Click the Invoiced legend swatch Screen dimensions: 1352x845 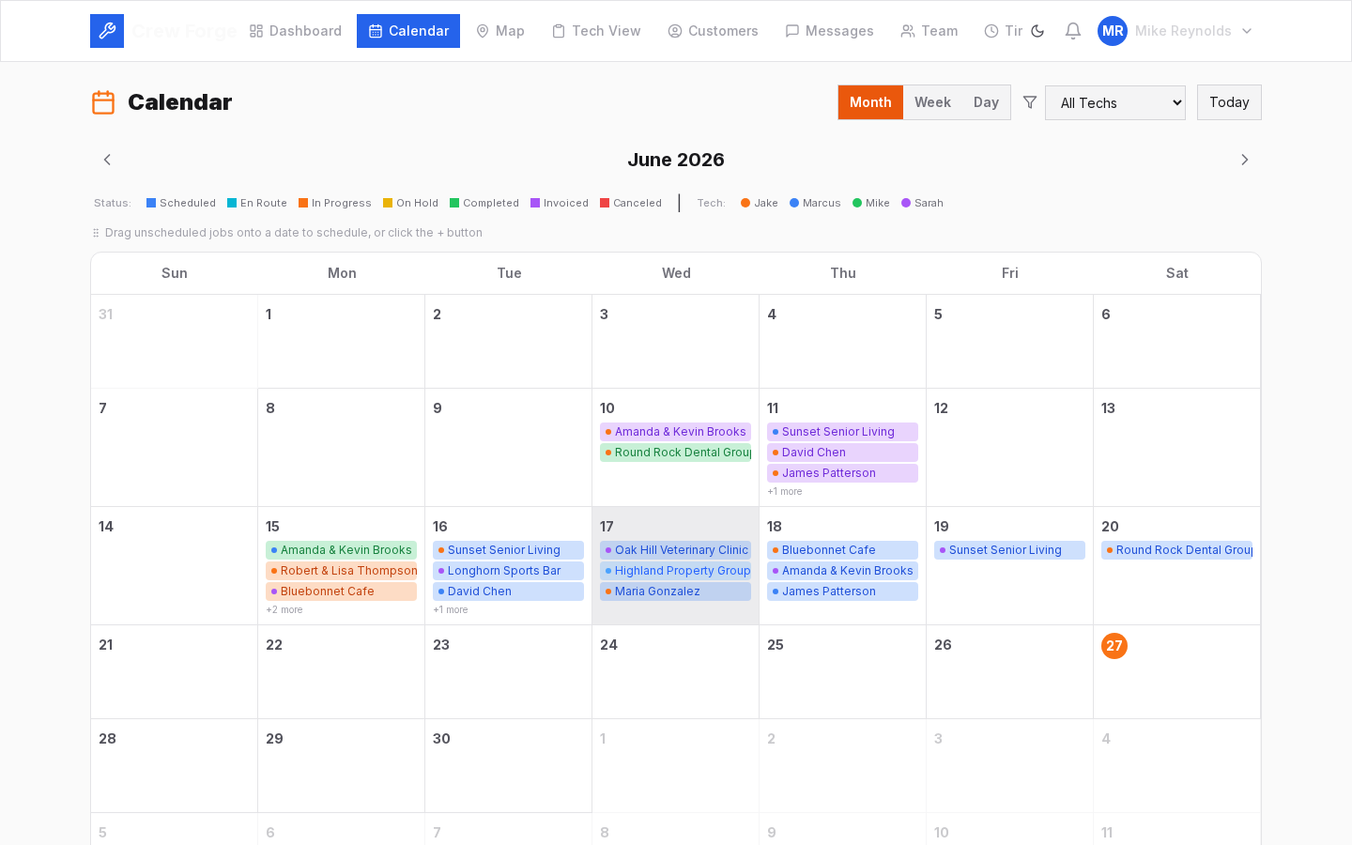click(535, 203)
